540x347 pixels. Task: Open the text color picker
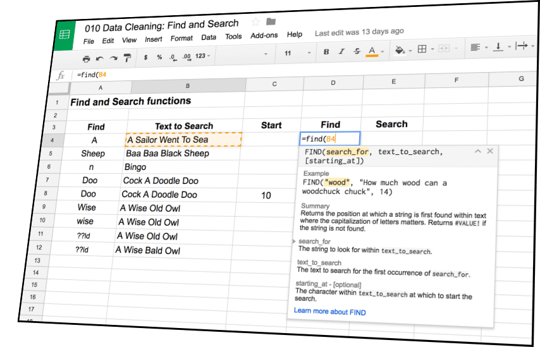[372, 51]
